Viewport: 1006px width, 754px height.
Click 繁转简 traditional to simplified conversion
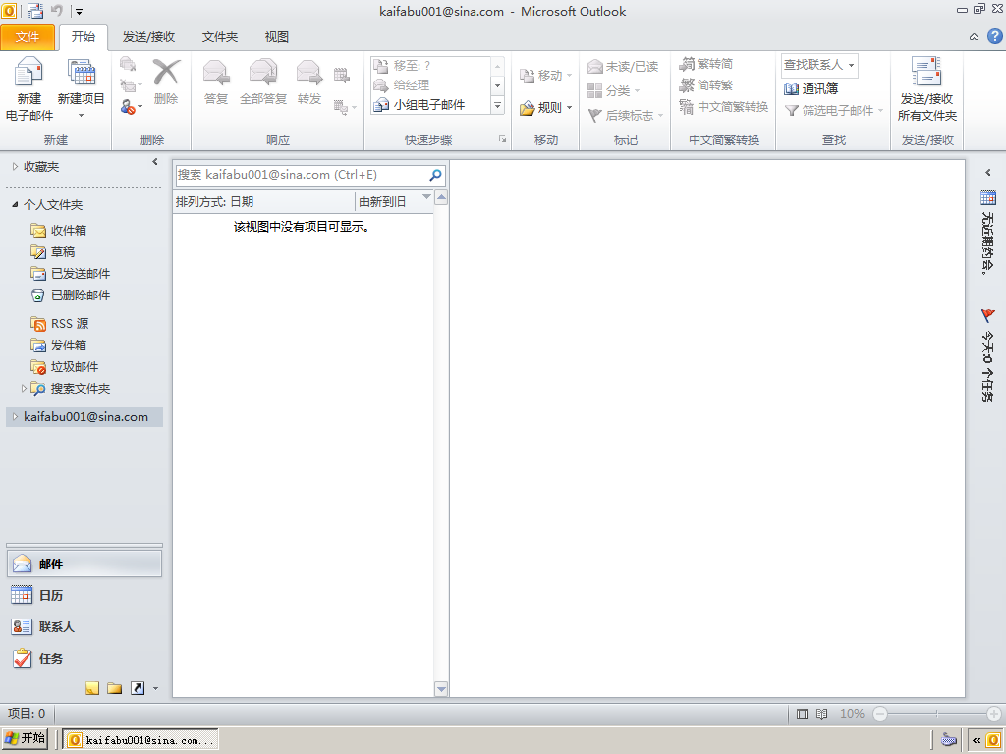706,64
